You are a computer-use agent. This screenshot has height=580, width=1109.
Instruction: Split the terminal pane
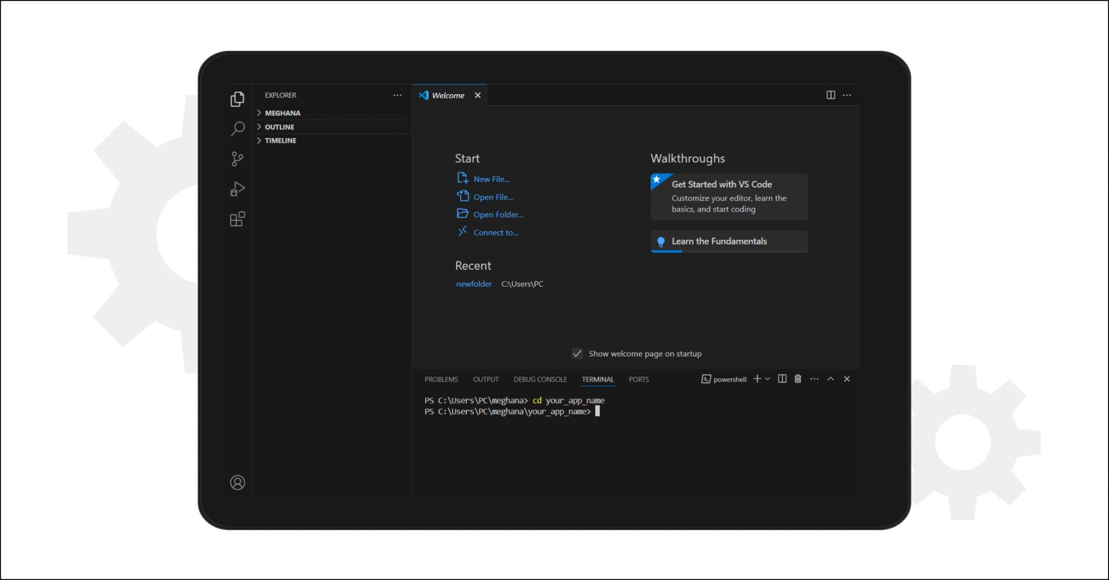pyautogui.click(x=781, y=379)
